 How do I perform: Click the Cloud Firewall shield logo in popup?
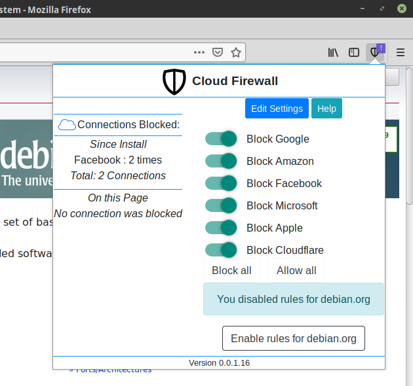174,82
